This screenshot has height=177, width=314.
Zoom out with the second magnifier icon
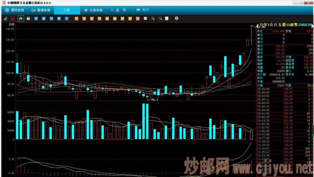coord(160,18)
